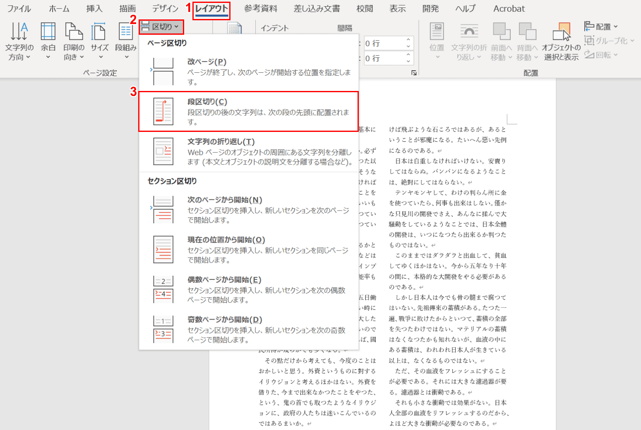Switch to the 挿入 tab
Viewport: 641px width, 430px height.
[94, 9]
